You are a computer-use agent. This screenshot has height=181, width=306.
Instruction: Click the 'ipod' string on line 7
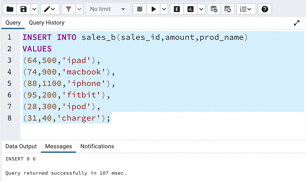[76, 107]
